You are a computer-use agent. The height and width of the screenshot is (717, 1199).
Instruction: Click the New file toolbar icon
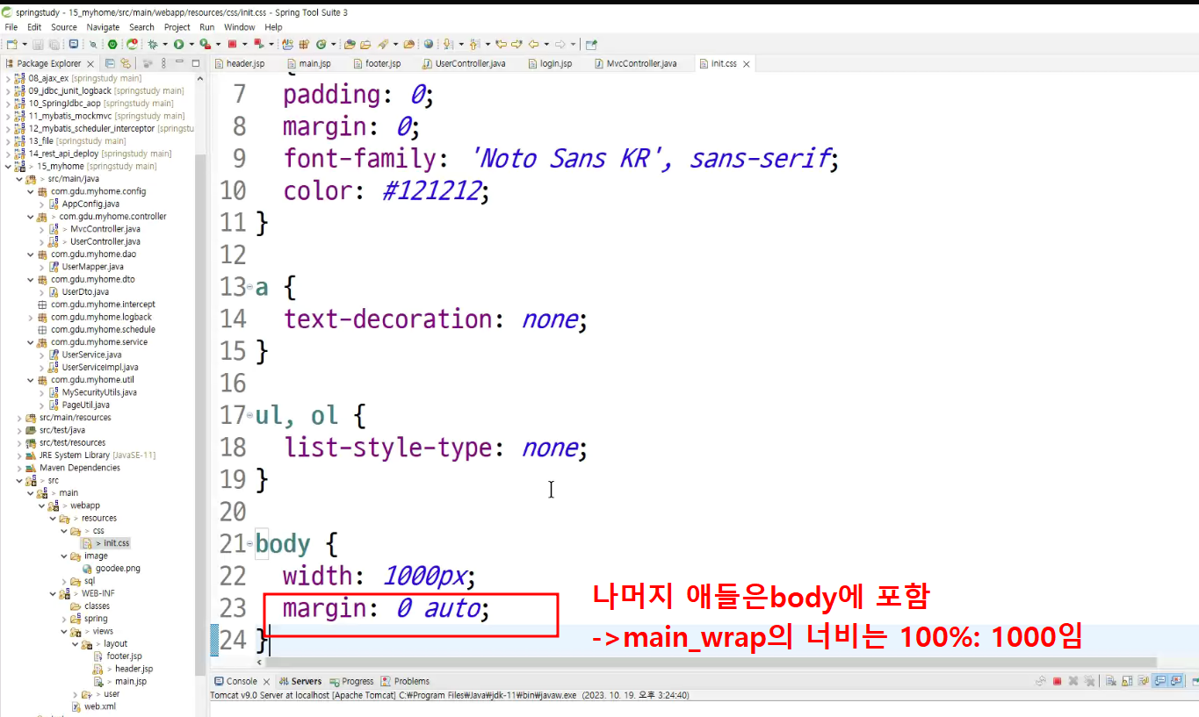tap(11, 44)
